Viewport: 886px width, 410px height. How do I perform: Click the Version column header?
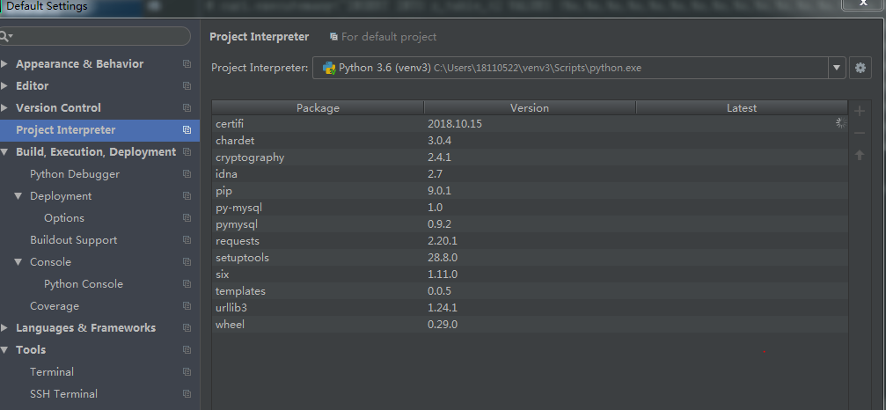(x=530, y=108)
